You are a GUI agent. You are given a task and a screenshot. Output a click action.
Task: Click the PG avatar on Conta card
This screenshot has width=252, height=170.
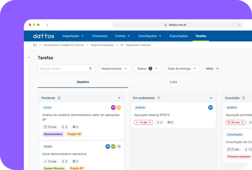119,108
